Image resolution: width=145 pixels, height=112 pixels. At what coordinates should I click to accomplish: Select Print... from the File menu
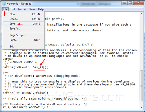tap(23, 40)
